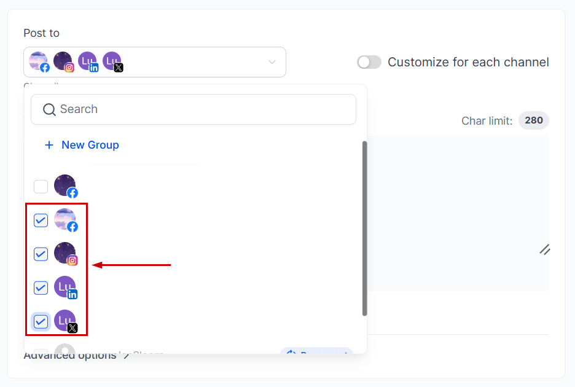The height and width of the screenshot is (387, 575).
Task: Click the X avatar in Post to field
Action: coord(112,61)
